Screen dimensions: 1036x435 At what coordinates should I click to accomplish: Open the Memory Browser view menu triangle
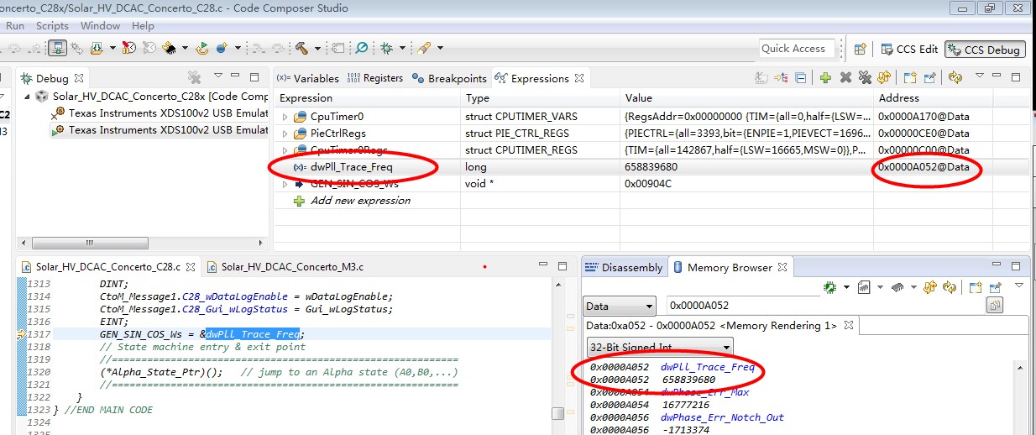[1019, 286]
